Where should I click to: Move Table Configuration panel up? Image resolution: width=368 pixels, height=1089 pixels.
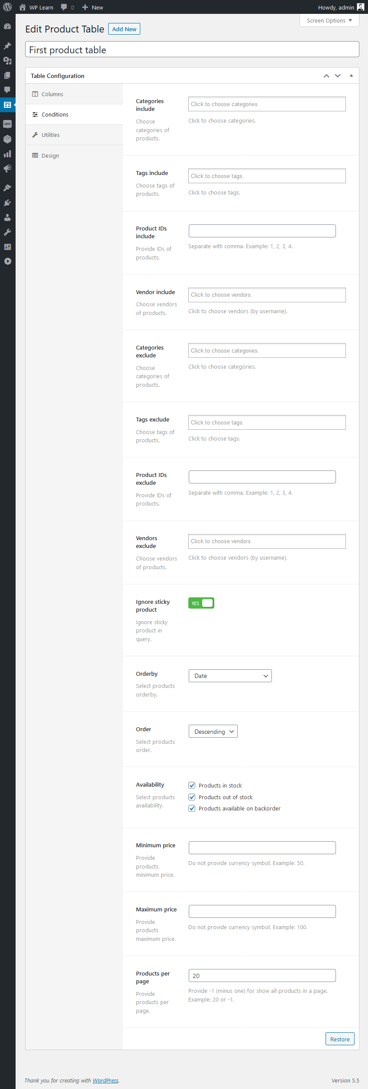[326, 76]
